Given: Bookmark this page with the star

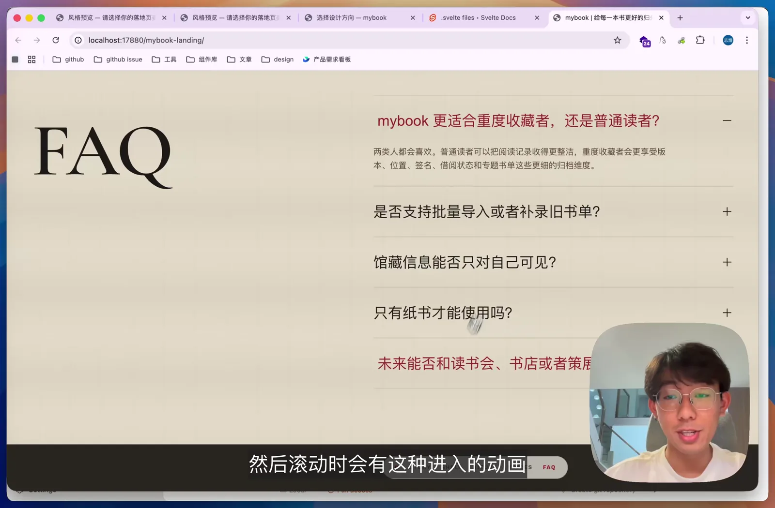Looking at the screenshot, I should click(x=617, y=40).
